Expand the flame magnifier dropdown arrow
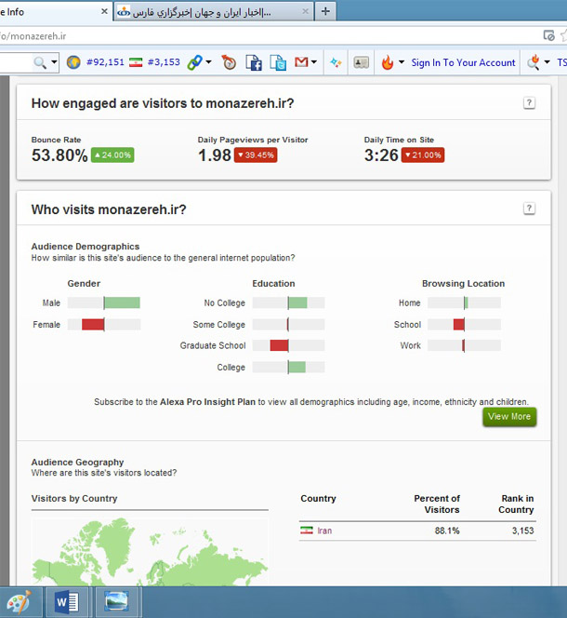Image resolution: width=567 pixels, height=618 pixels. (x=547, y=61)
